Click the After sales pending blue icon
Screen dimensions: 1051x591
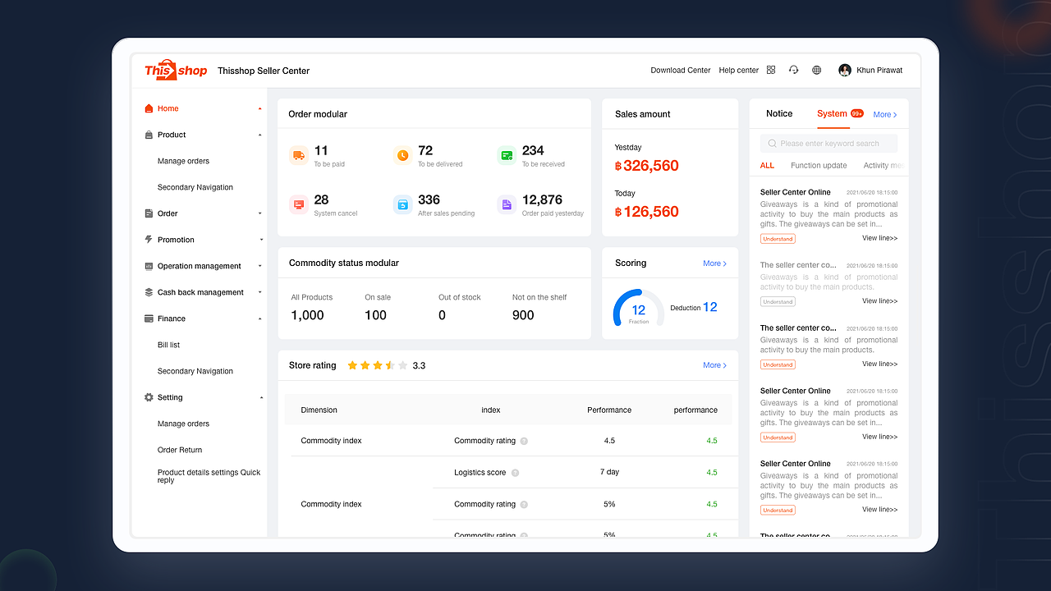[x=402, y=204]
